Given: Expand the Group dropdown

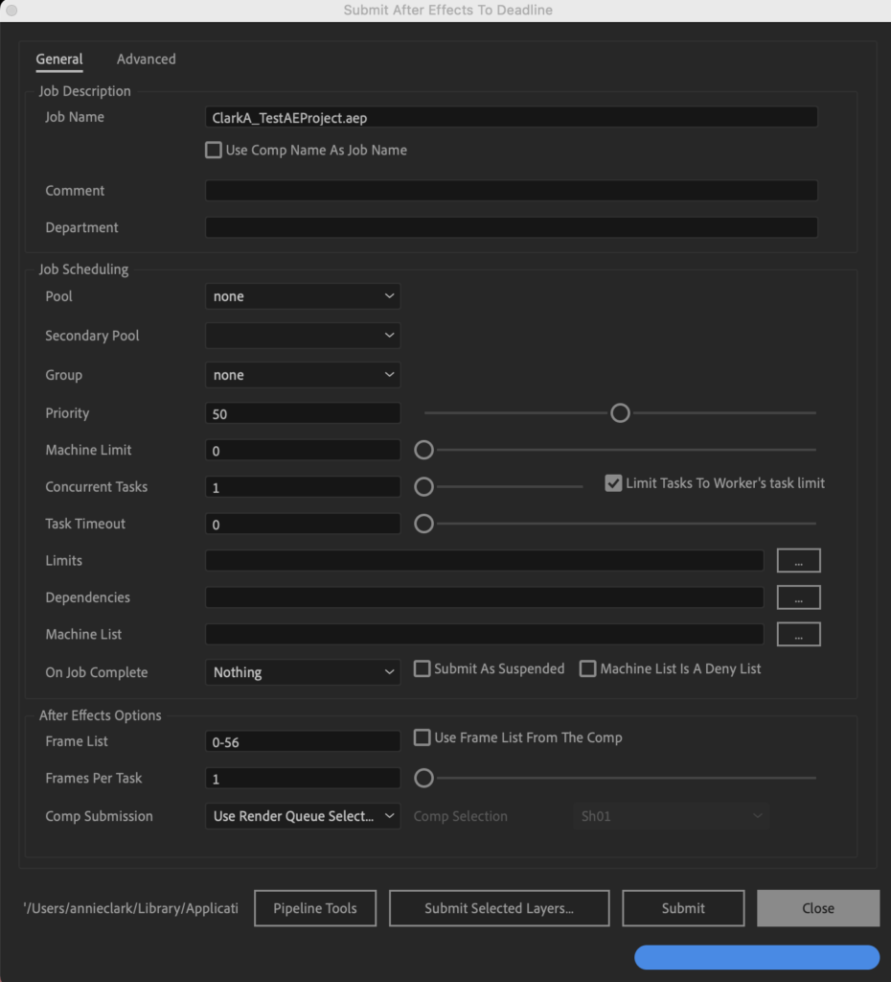Looking at the screenshot, I should (303, 375).
